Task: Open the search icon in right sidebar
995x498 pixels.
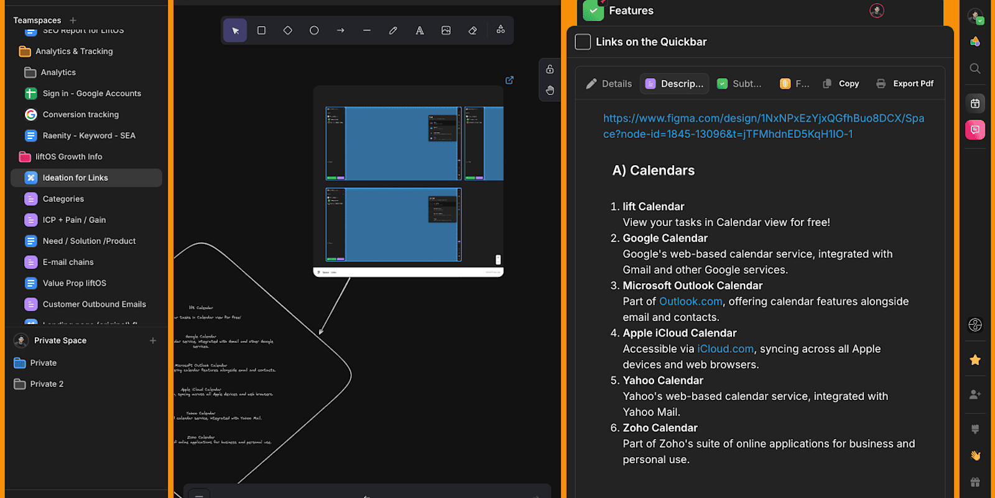Action: tap(975, 68)
